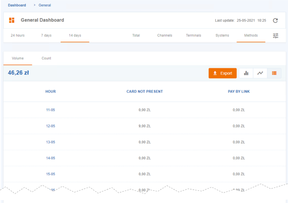Open the Terminals tab

point(194,35)
